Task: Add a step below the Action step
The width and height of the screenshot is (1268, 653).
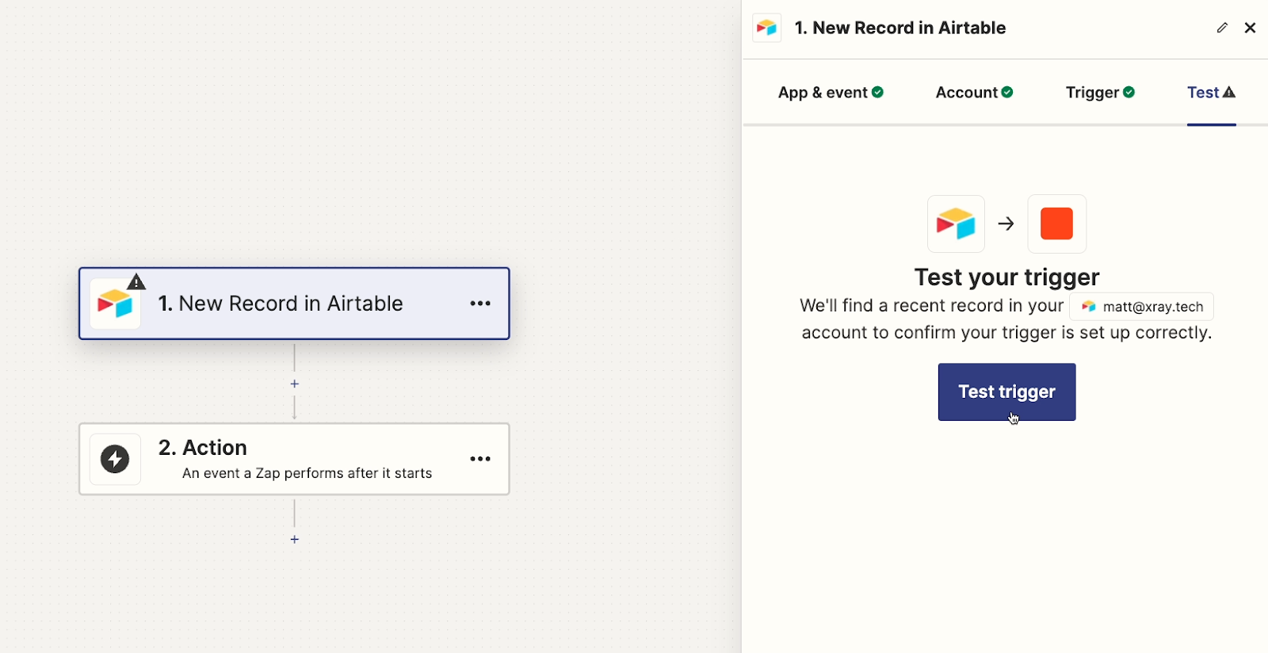Action: pyautogui.click(x=294, y=539)
